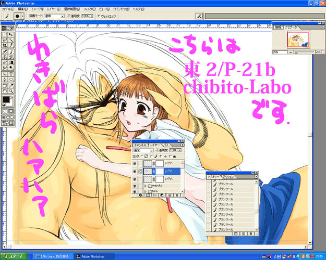Reset to default colors icon
This screenshot has height=260, width=326.
(x=4, y=105)
